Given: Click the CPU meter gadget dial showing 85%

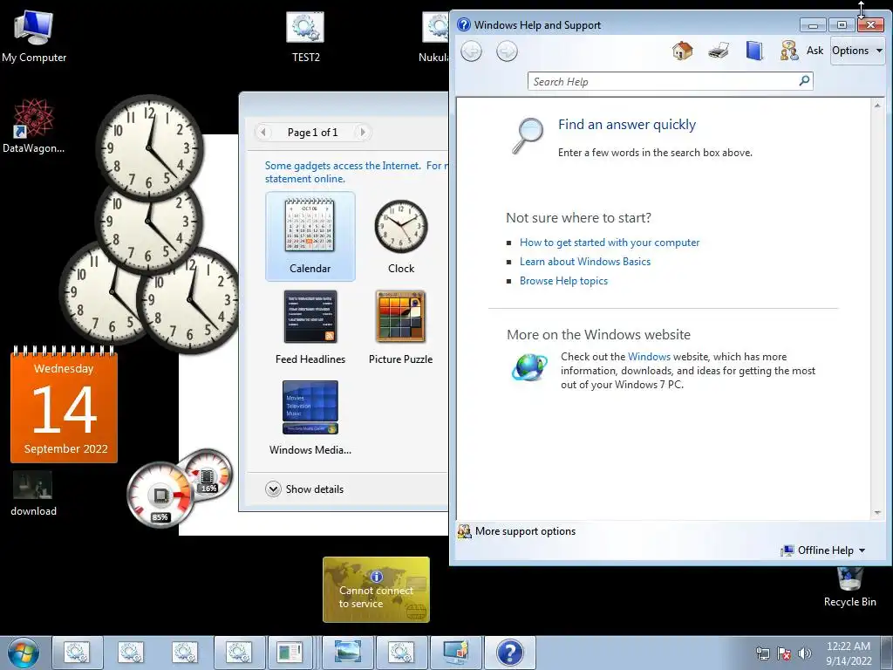Looking at the screenshot, I should click(160, 495).
